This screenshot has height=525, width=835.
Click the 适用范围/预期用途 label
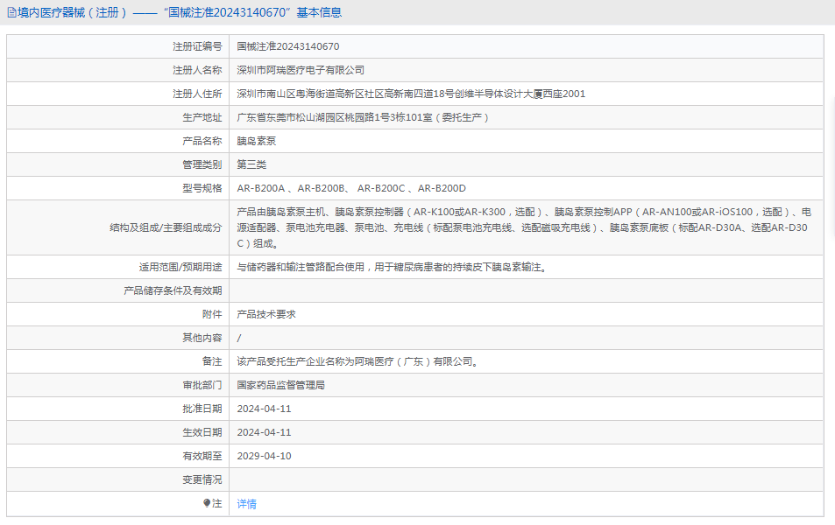tap(180, 267)
